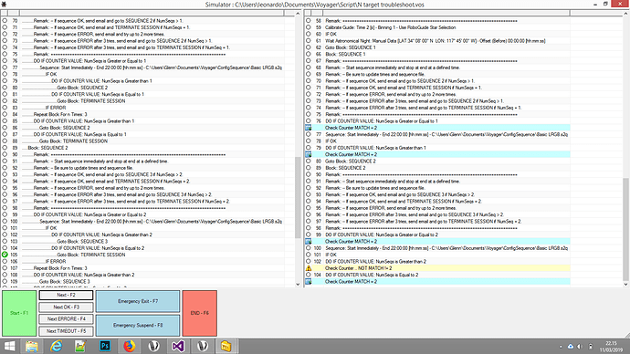Select right row 'Wait Astronomical Night'
This screenshot has width=630, height=354.
446,40
